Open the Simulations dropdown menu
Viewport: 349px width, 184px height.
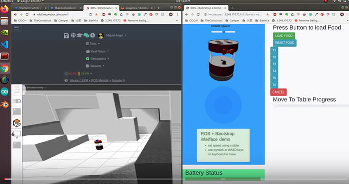(x=98, y=59)
